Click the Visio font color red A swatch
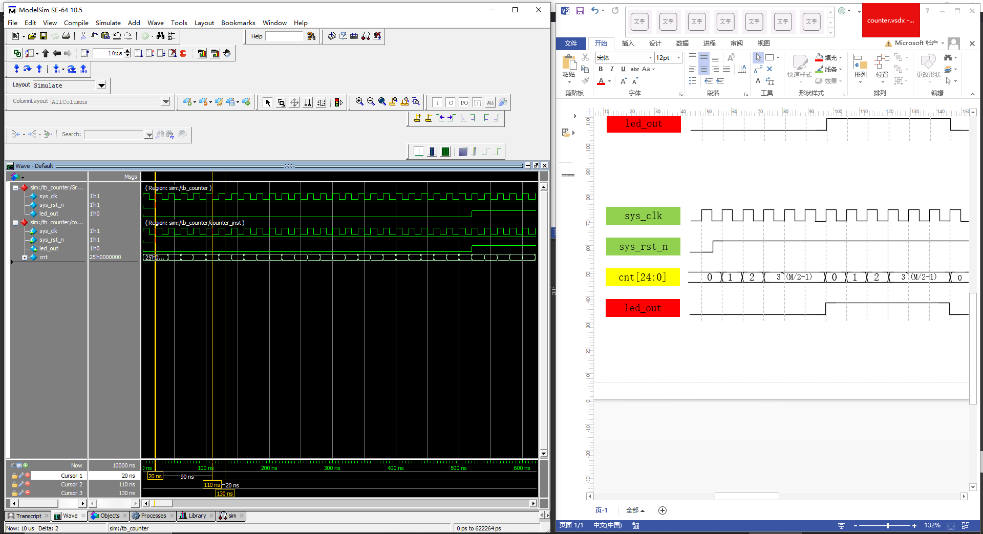The image size is (983, 534). (602, 81)
